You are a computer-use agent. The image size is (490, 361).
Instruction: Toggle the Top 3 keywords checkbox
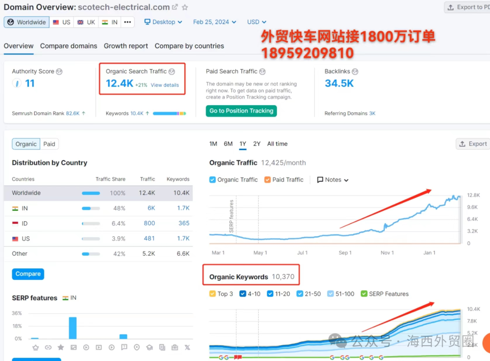[x=212, y=294]
